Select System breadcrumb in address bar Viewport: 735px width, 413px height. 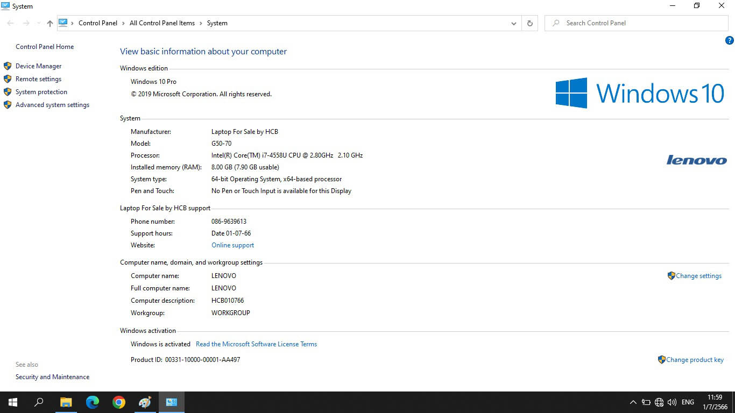(217, 23)
